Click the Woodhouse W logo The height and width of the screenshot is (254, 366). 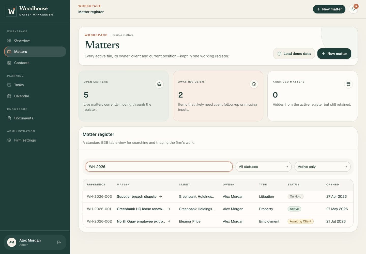tap(11, 11)
